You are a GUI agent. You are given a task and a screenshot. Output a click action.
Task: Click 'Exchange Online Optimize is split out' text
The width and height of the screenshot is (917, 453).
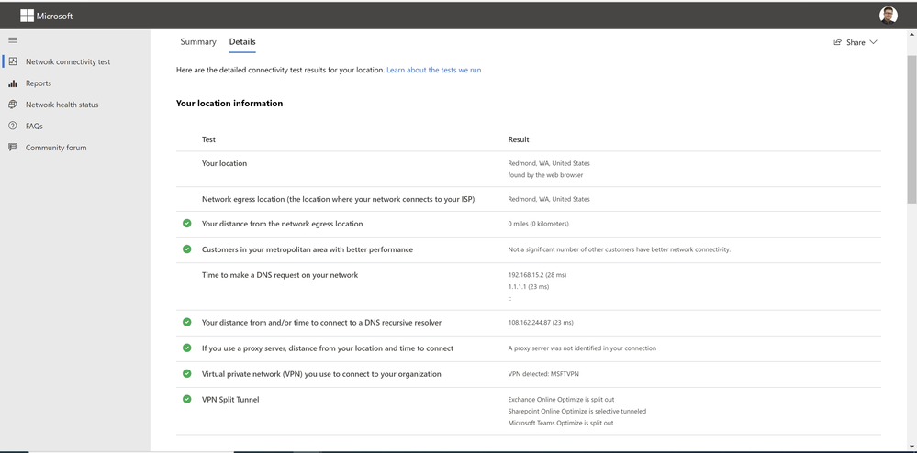561,400
